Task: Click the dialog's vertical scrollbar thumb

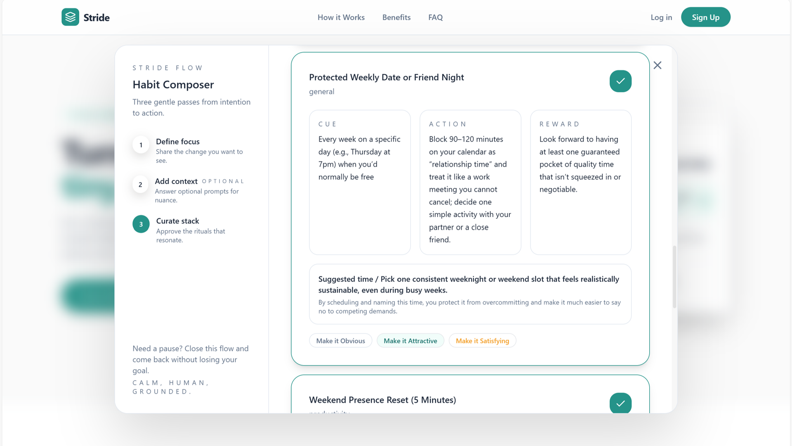Action: click(x=674, y=277)
